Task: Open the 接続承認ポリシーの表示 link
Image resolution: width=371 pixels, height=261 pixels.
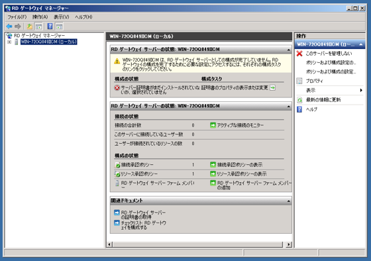Action: tap(239, 165)
